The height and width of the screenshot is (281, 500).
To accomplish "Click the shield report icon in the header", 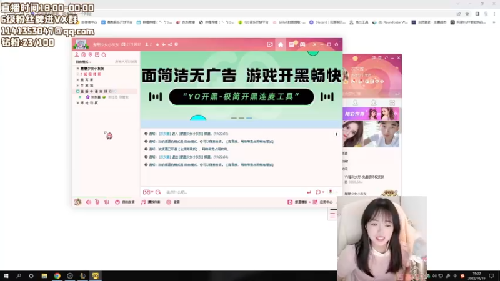I will pos(176,44).
